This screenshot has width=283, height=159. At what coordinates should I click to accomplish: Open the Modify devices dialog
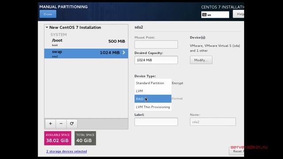201,60
